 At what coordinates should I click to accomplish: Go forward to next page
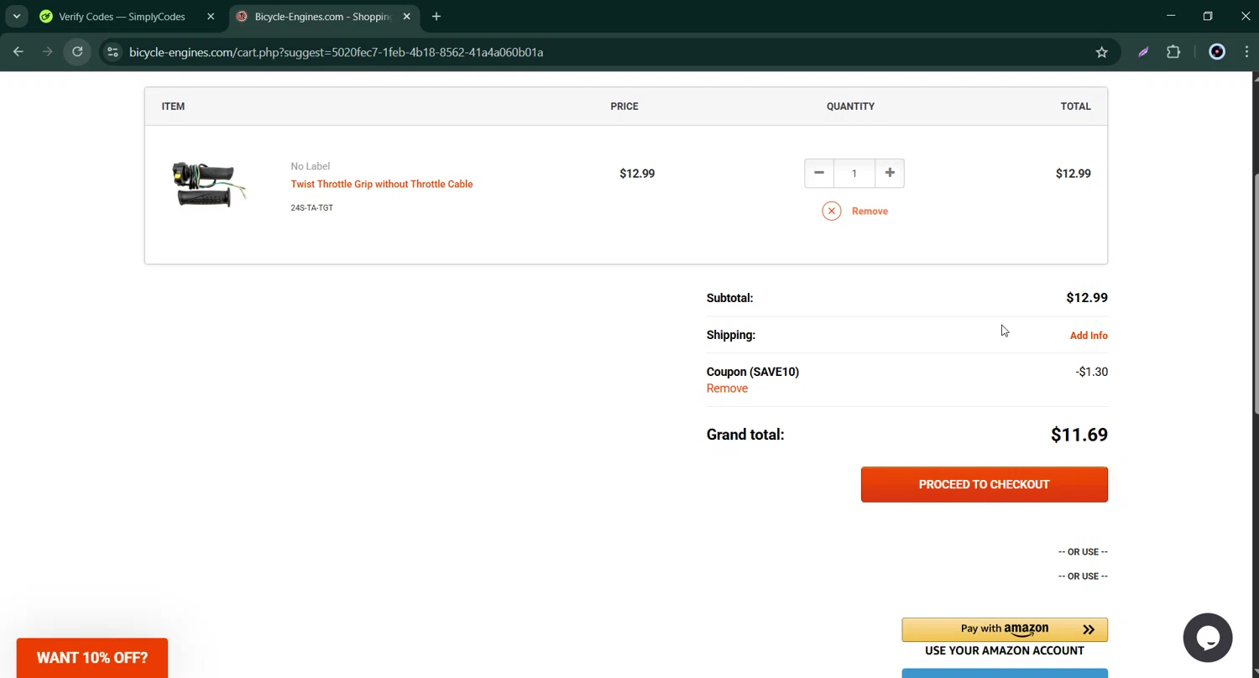click(x=48, y=52)
